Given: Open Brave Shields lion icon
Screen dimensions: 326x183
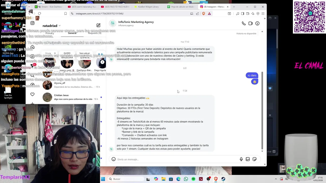Looking at the screenshot, I should pyautogui.click(x=203, y=13).
